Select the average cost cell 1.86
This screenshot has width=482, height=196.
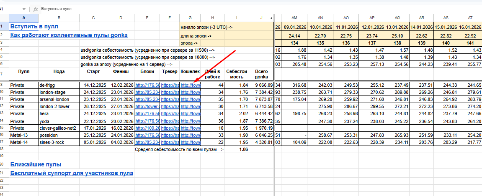237,149
